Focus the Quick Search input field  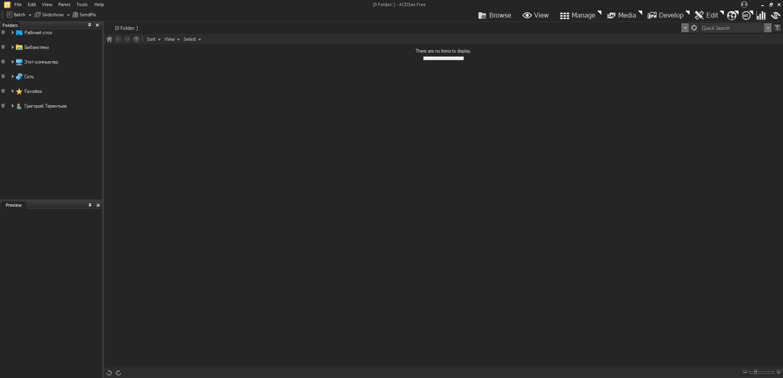pos(732,28)
